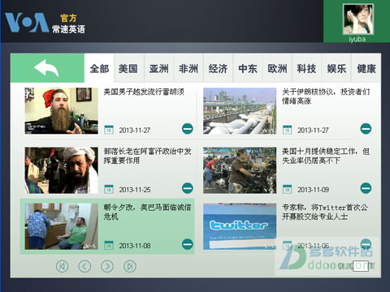Screen dimensions: 390x292
Task: Open the 经济 category tab
Action: click(218, 68)
